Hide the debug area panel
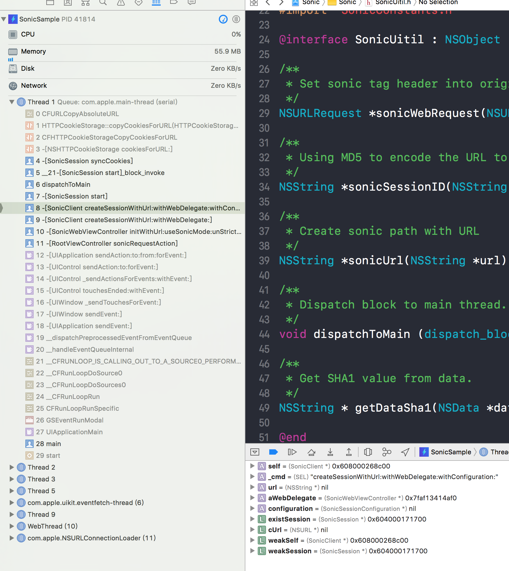This screenshot has height=571, width=509. [254, 452]
